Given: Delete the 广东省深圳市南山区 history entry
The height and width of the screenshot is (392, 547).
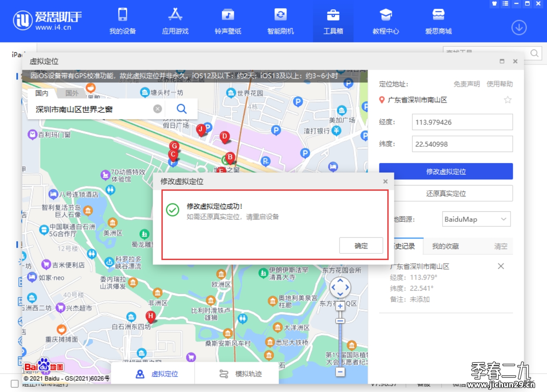Looking at the screenshot, I should point(501,266).
